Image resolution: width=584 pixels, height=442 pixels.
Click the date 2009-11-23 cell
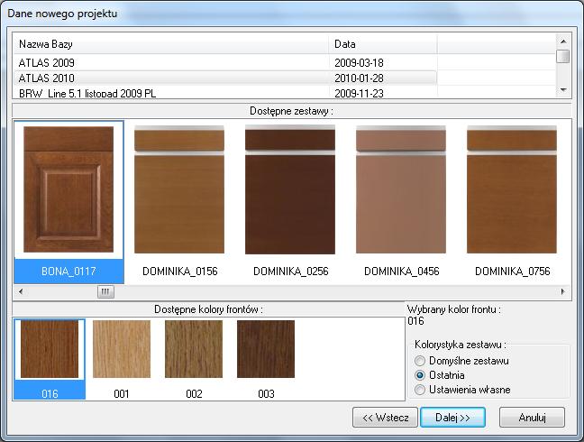coord(359,93)
